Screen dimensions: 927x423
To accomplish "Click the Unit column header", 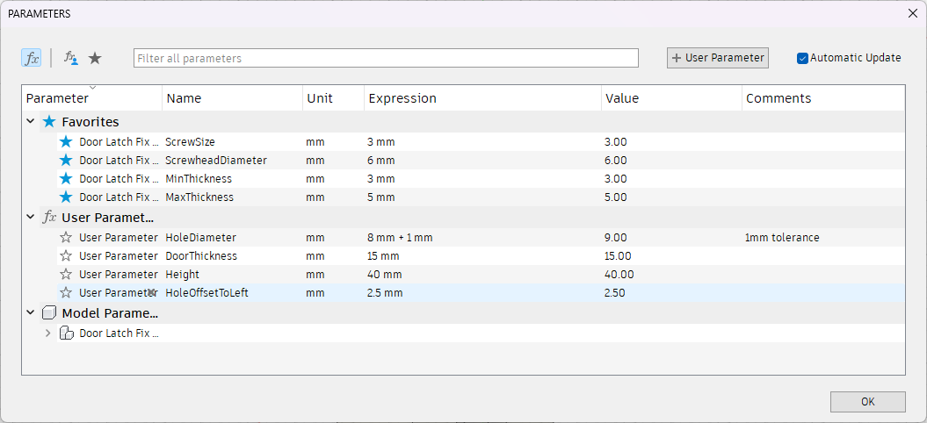I will click(333, 98).
